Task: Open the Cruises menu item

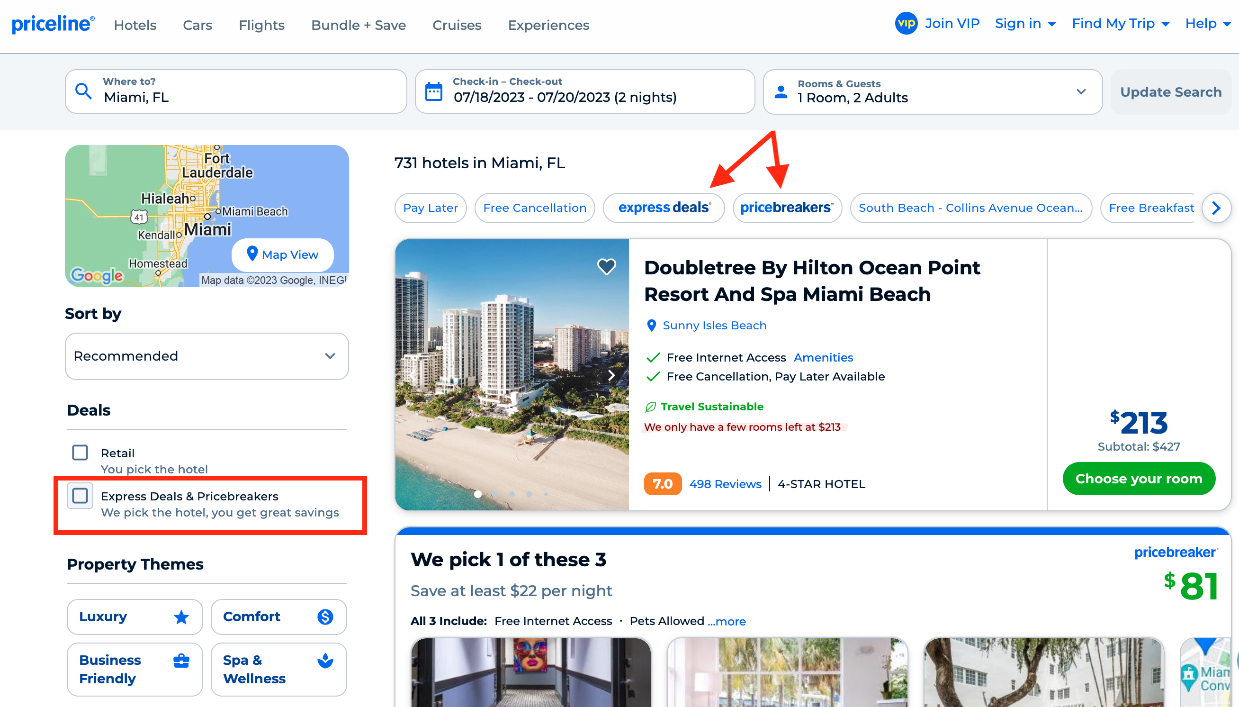Action: (x=457, y=25)
